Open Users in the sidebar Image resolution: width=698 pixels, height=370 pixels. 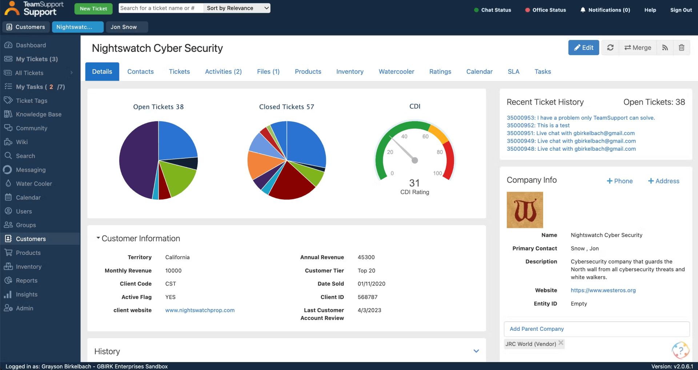pos(24,211)
